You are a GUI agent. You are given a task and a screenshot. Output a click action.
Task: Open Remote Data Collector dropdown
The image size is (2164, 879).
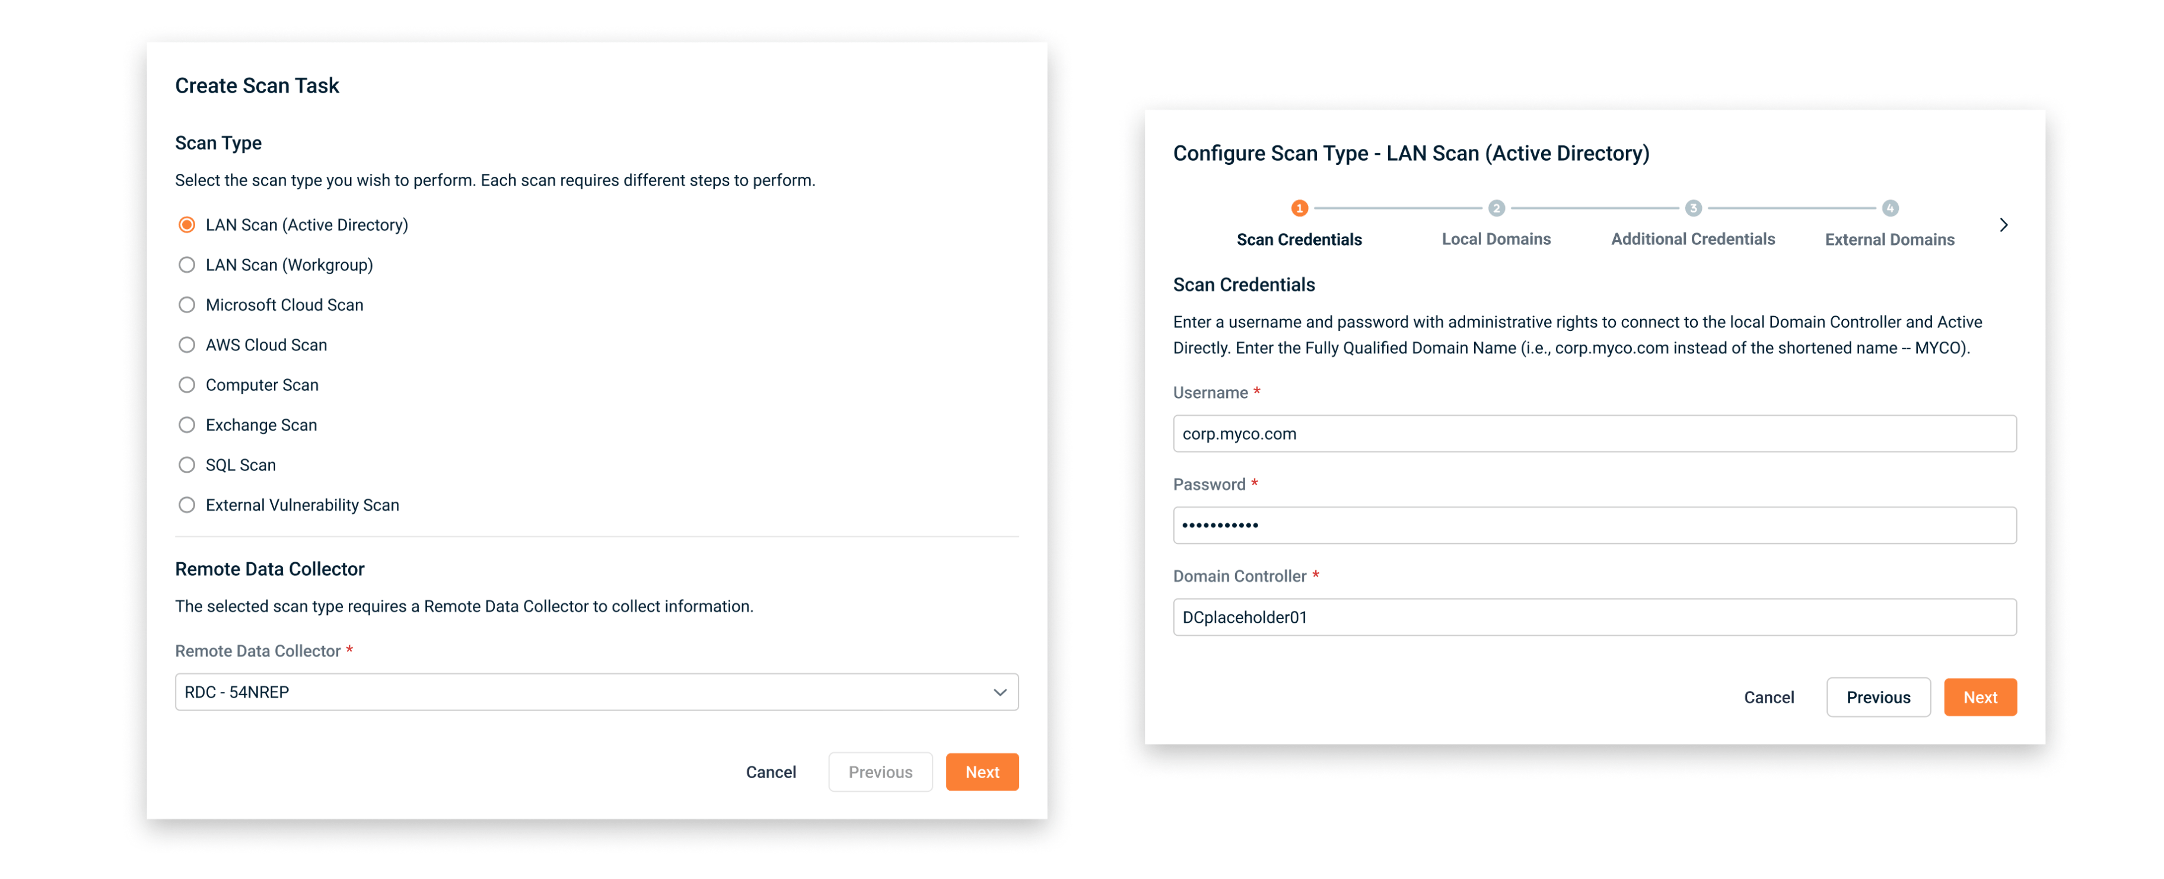(596, 692)
